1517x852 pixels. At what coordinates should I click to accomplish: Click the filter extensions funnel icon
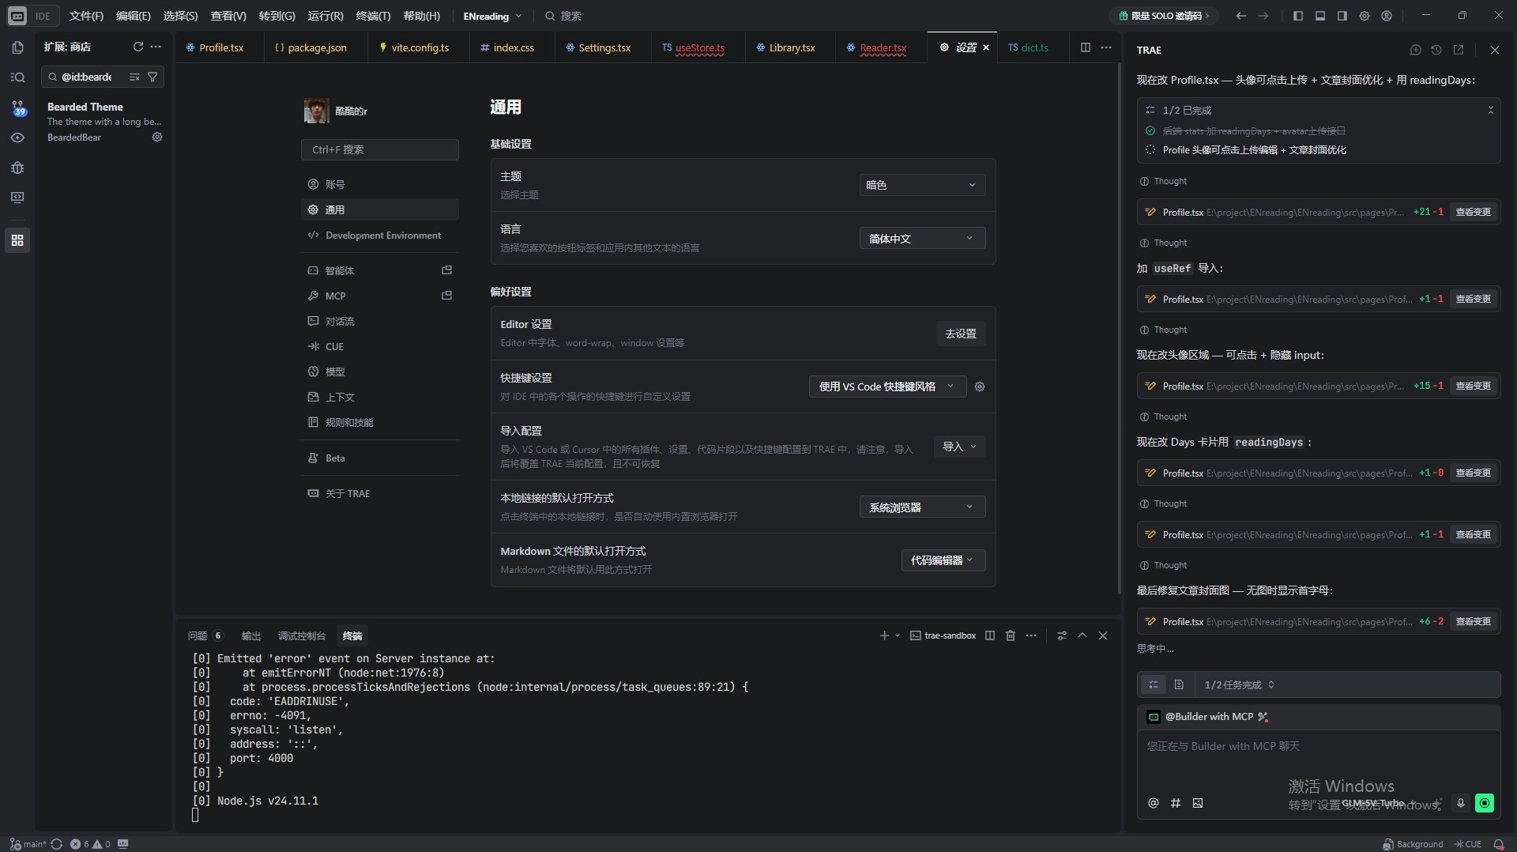[152, 77]
